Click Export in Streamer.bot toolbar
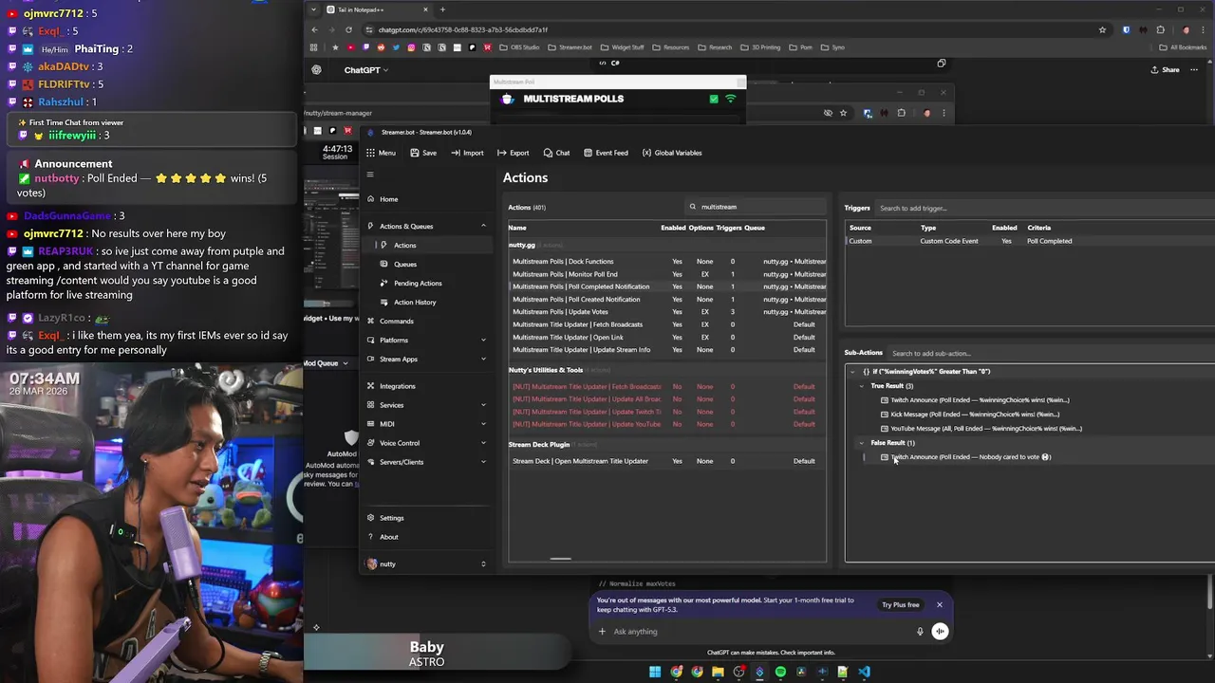The image size is (1215, 683). [x=514, y=153]
